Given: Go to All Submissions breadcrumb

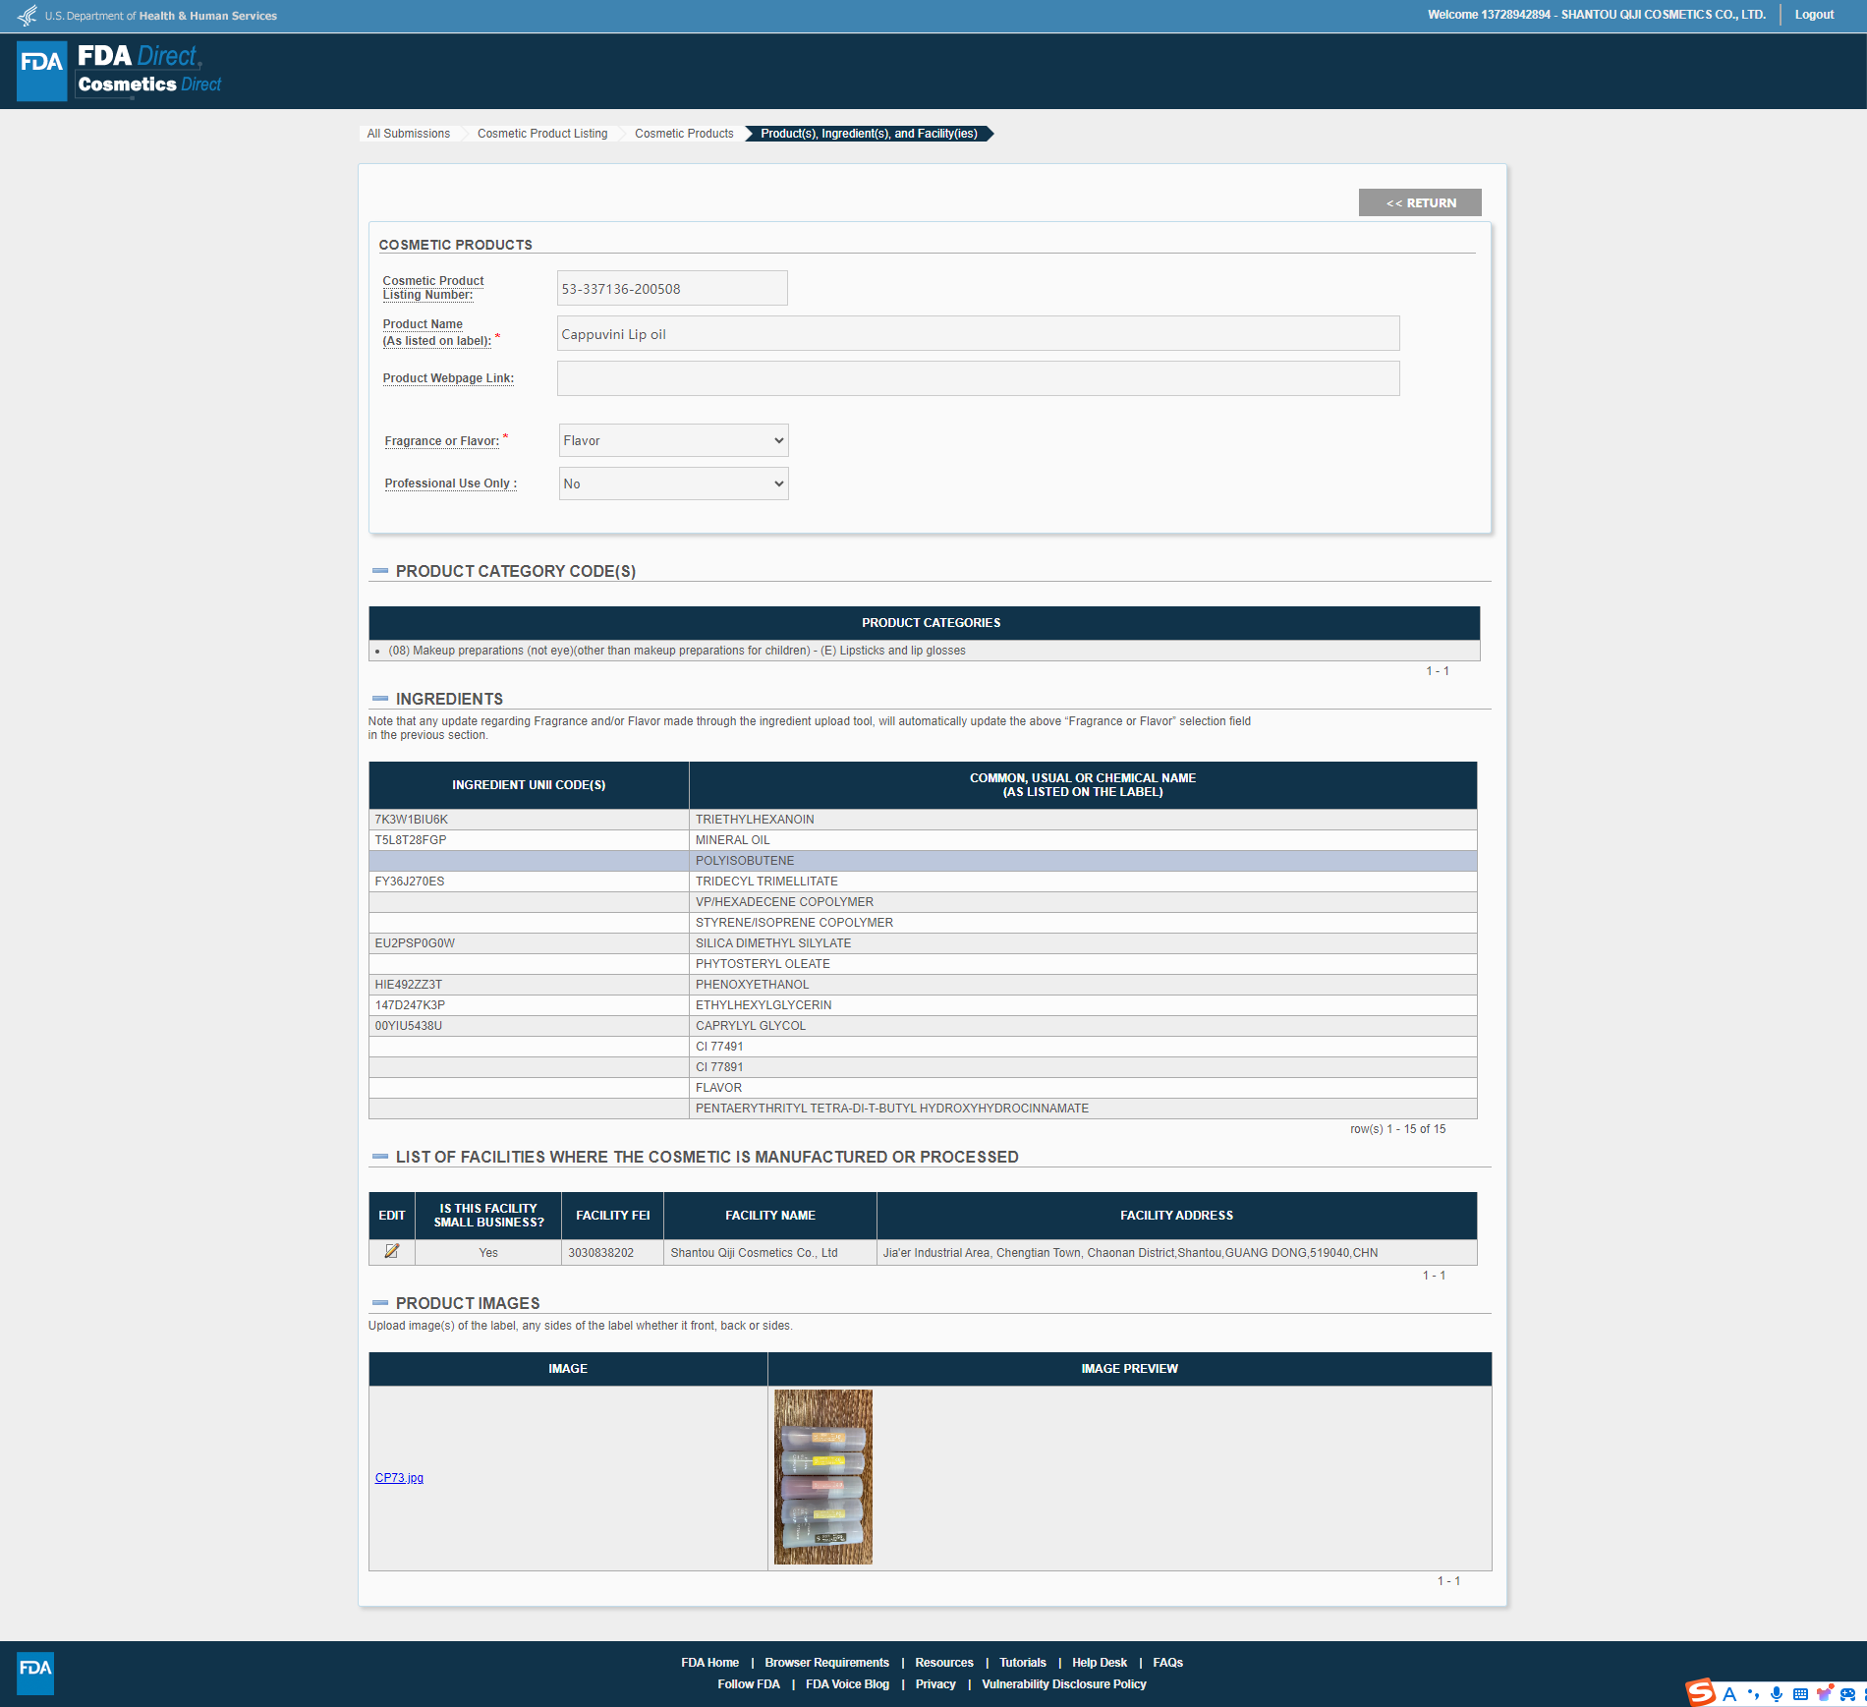Looking at the screenshot, I should (x=408, y=134).
